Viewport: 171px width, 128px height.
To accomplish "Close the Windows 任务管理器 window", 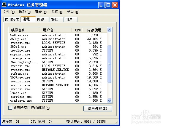I will pos(115,5).
